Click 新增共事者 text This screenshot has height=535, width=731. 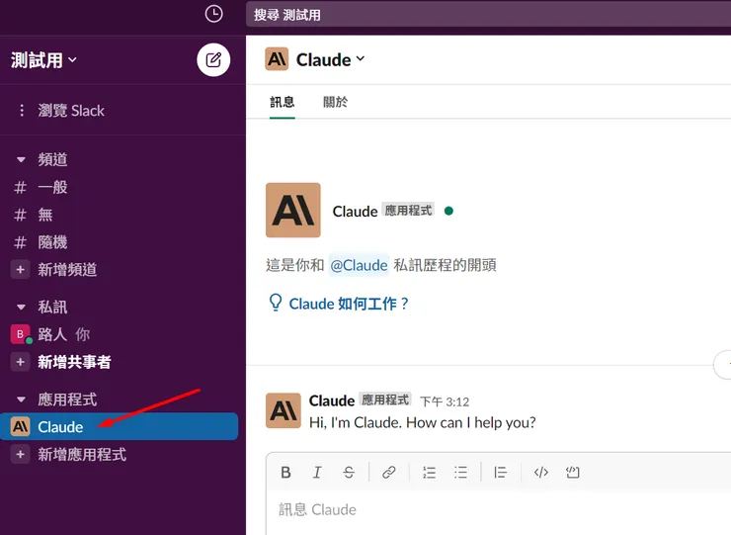[74, 362]
